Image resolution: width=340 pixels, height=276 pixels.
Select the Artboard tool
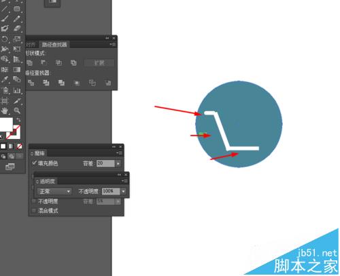[x=5, y=100]
